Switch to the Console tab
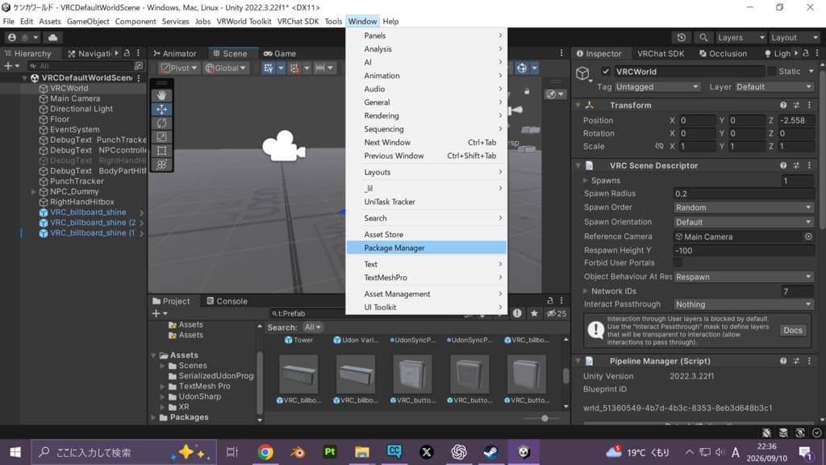826x465 pixels. (227, 301)
